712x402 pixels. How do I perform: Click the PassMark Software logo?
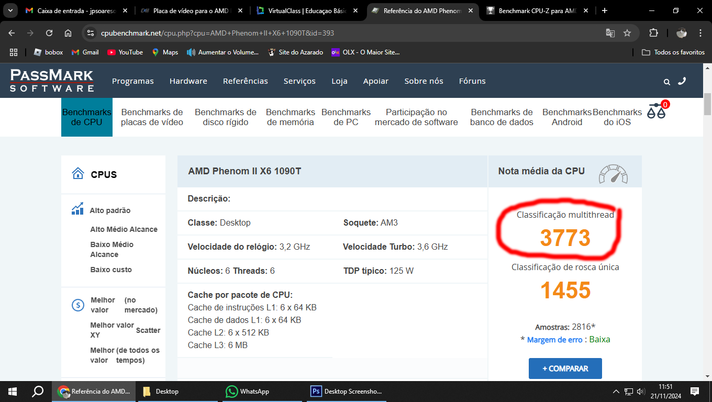point(52,81)
